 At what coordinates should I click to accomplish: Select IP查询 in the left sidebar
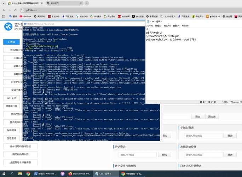(12, 42)
